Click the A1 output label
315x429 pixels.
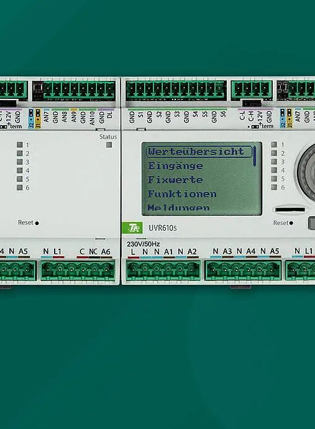tap(169, 252)
